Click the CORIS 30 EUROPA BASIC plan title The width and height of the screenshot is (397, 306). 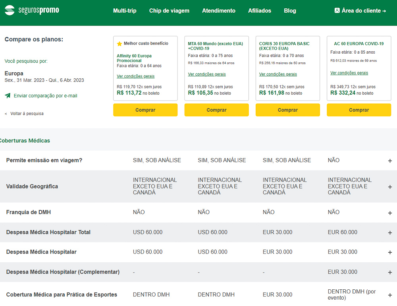coord(284,46)
